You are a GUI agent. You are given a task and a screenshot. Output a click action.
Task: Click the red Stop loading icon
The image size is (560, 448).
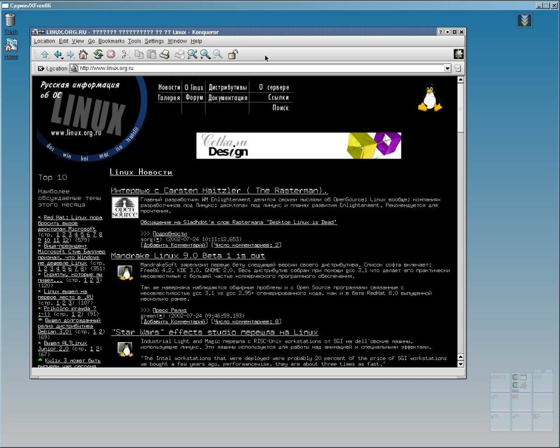tap(111, 54)
